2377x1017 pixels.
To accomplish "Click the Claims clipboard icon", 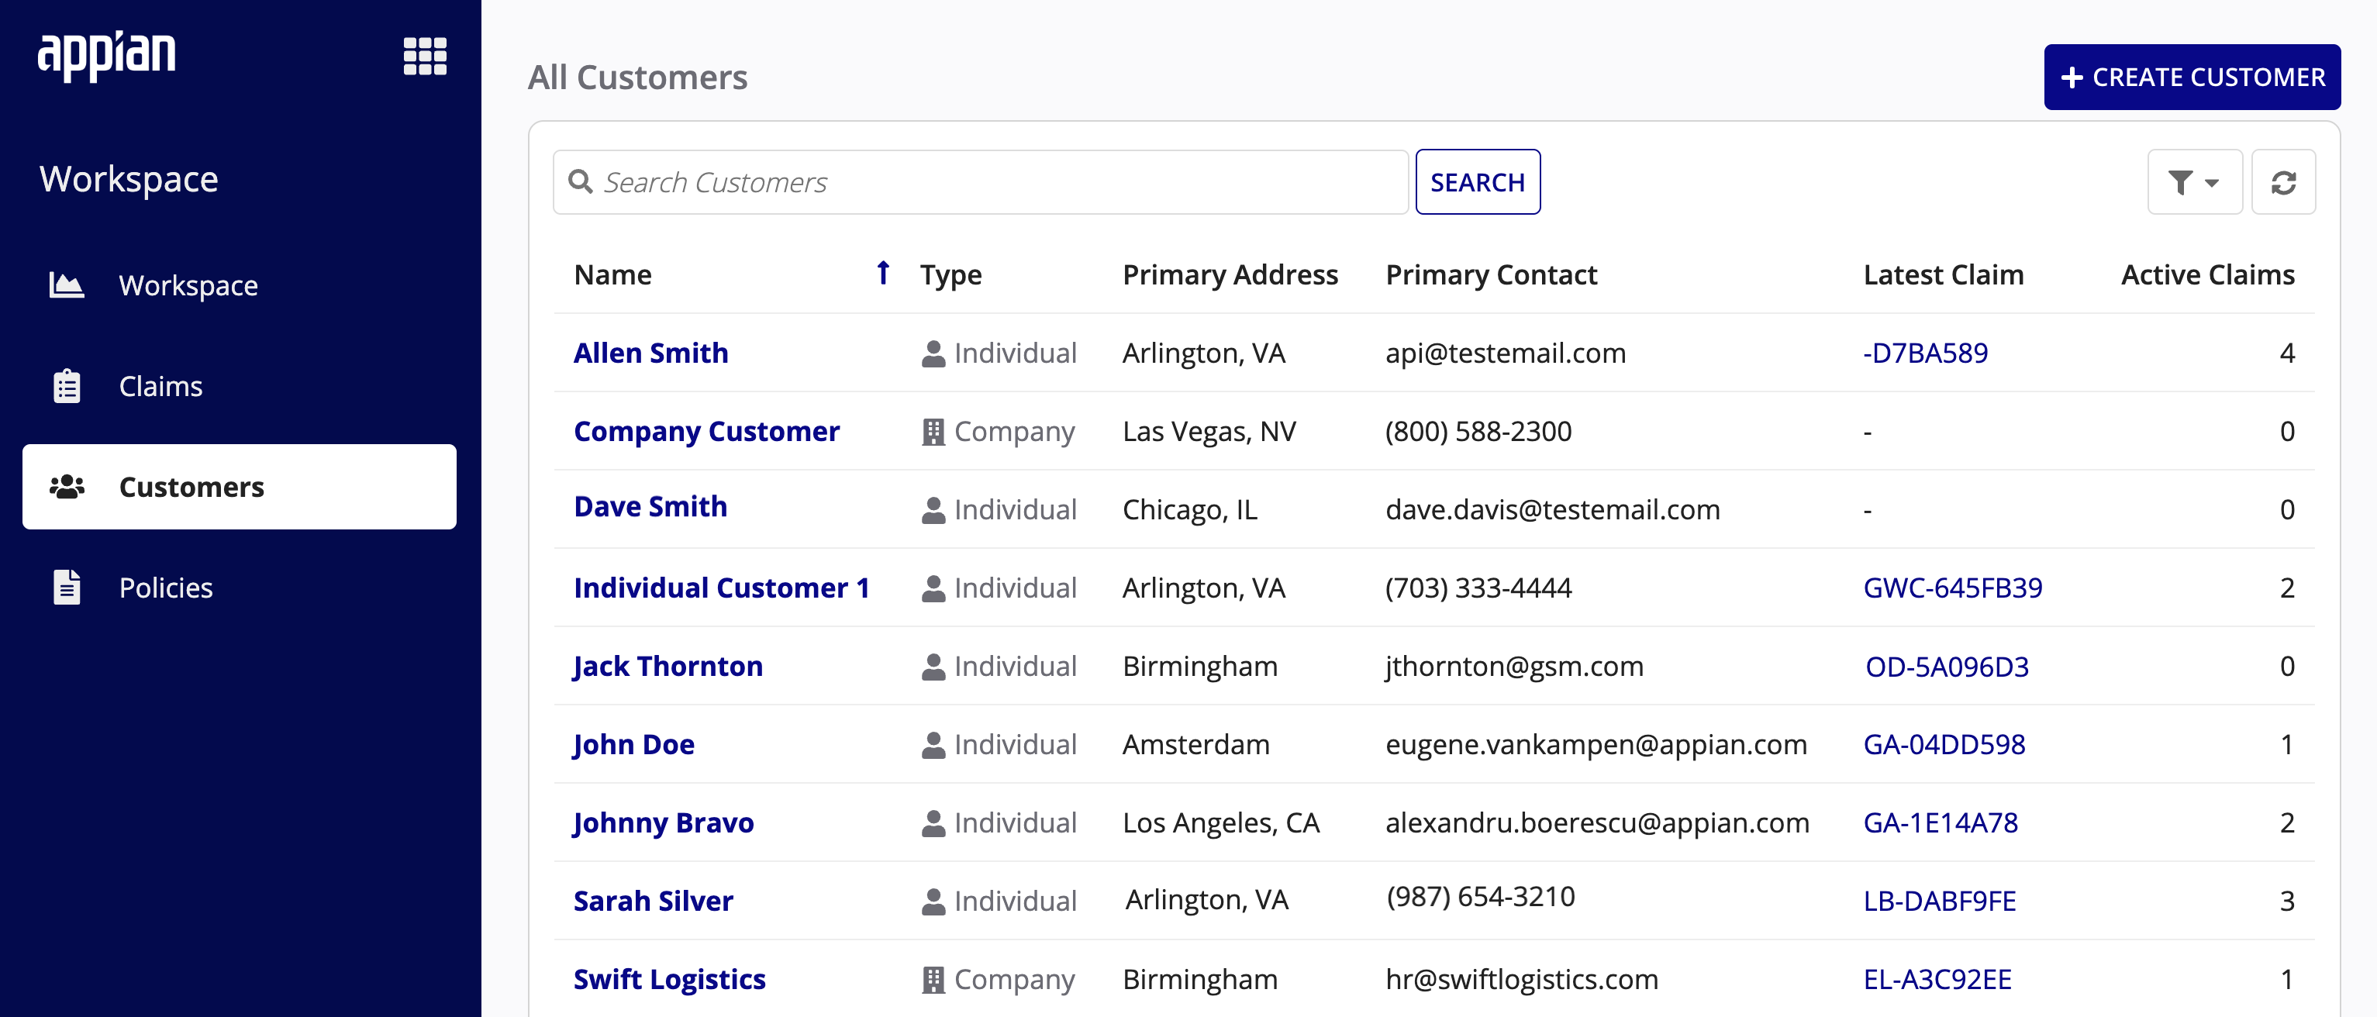I will point(67,386).
